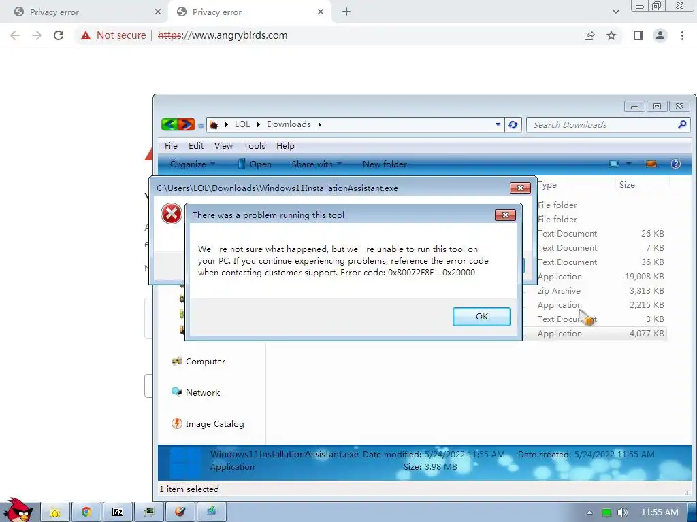
Task: Show hidden system tray icons
Action: point(589,512)
